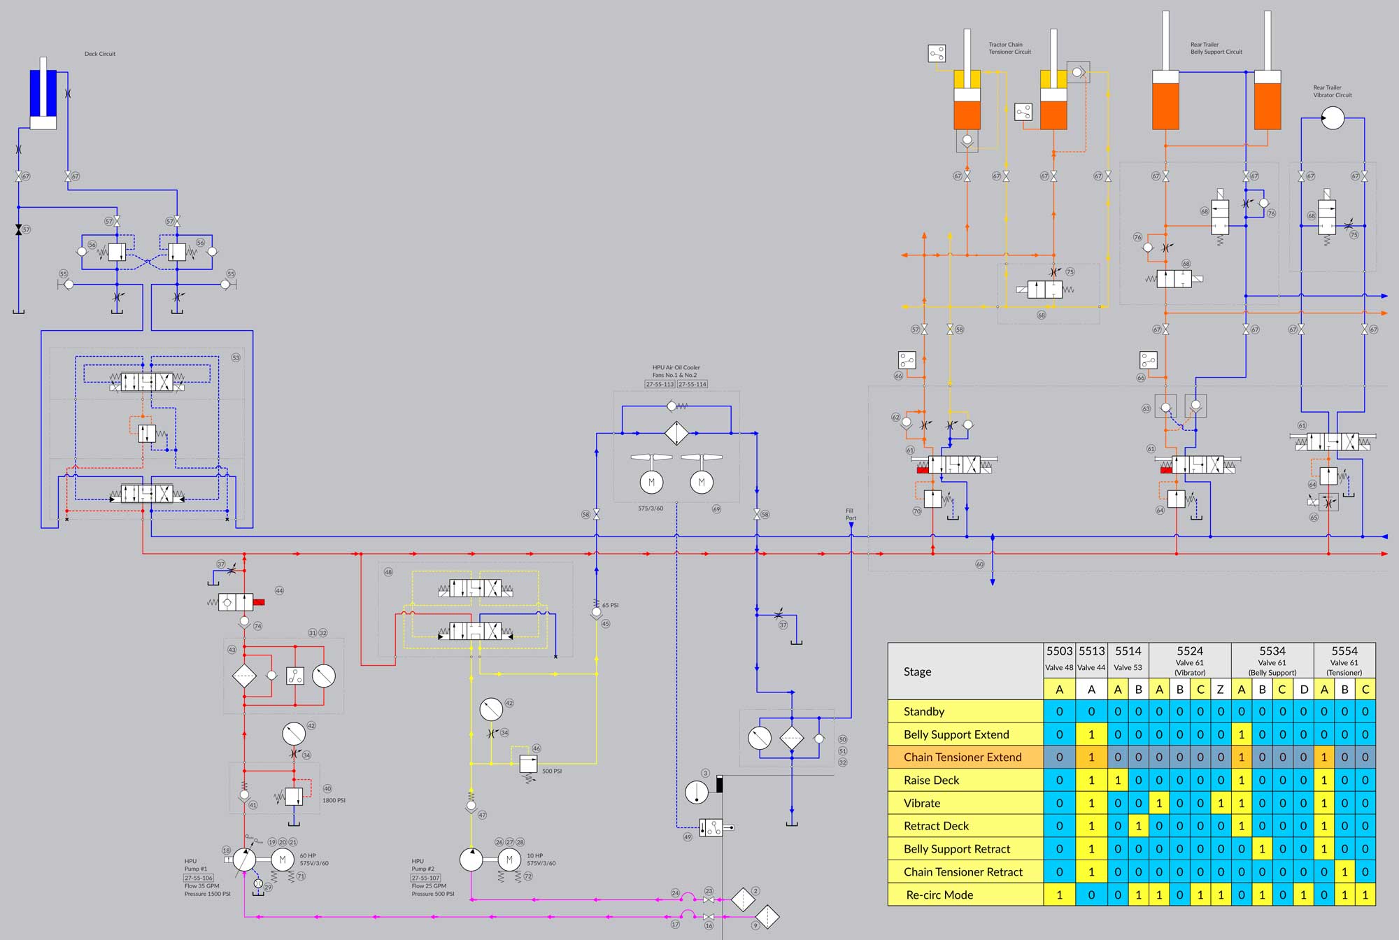
Task: Click the pressure gauge 42 on red line
Action: coord(294,734)
